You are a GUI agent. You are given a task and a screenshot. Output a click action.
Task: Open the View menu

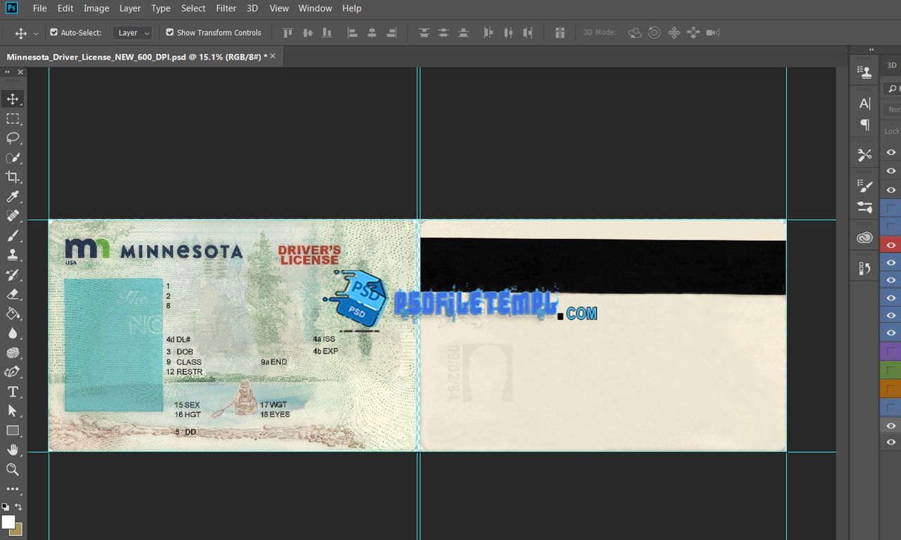[x=279, y=8]
